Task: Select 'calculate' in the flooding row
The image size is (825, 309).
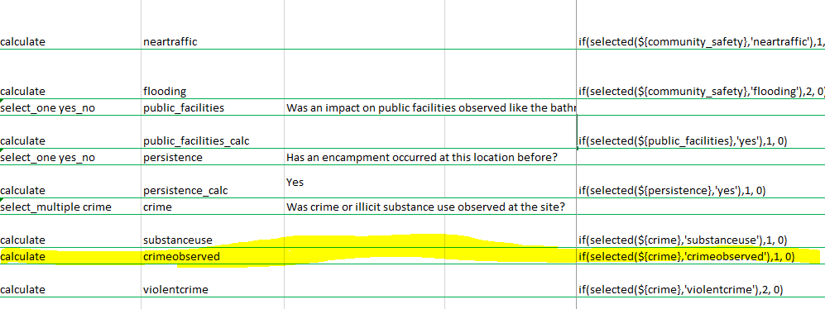Action: pyautogui.click(x=22, y=92)
